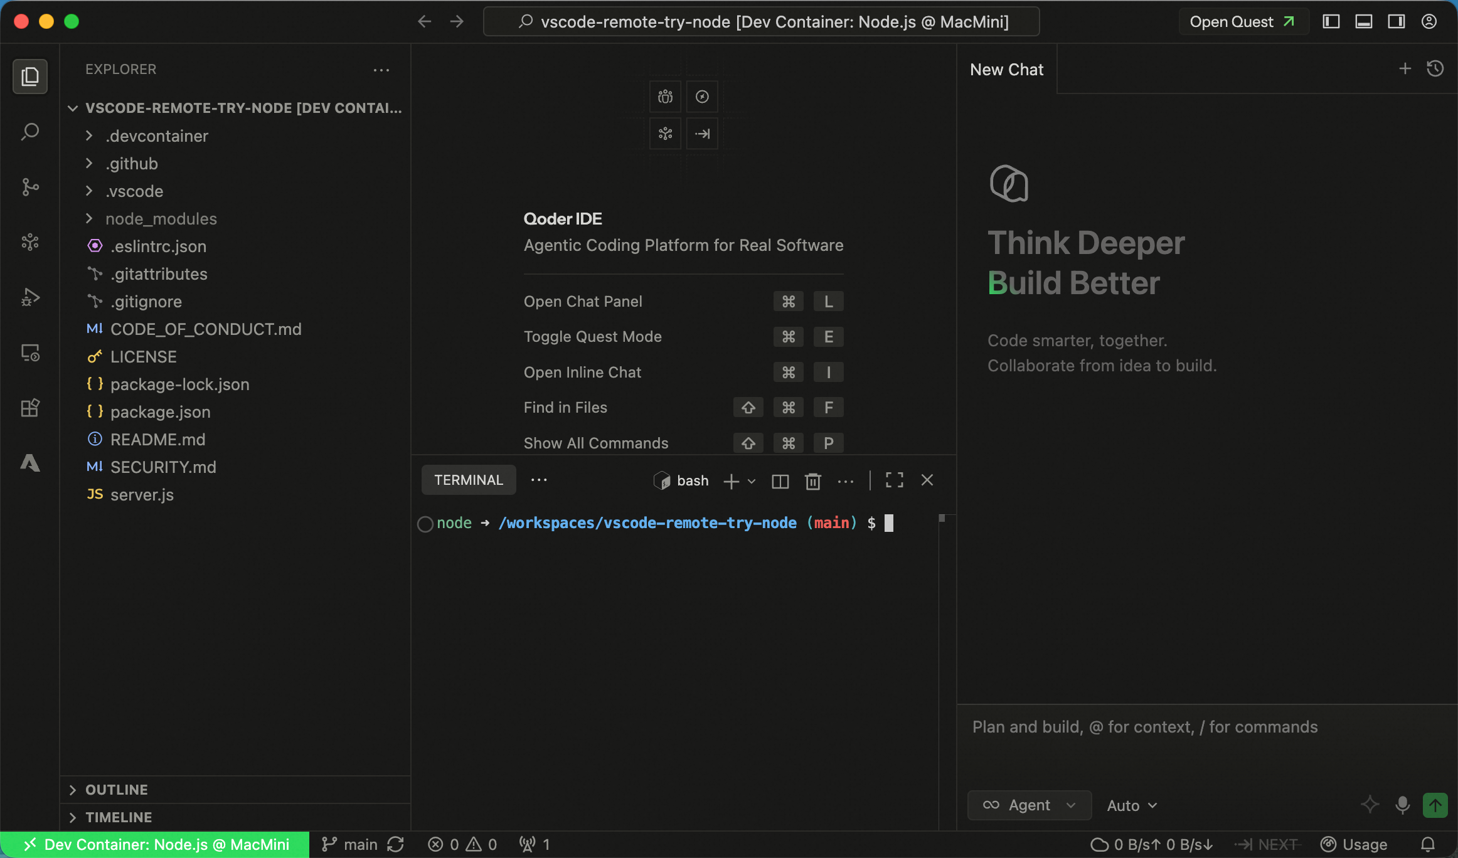Click Show All Commands entry
Screen dimensions: 1458x858
[x=683, y=443]
